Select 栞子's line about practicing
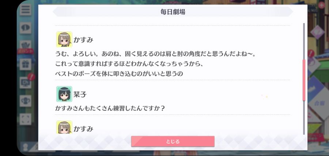The height and width of the screenshot is (156, 329). pyautogui.click(x=110, y=109)
